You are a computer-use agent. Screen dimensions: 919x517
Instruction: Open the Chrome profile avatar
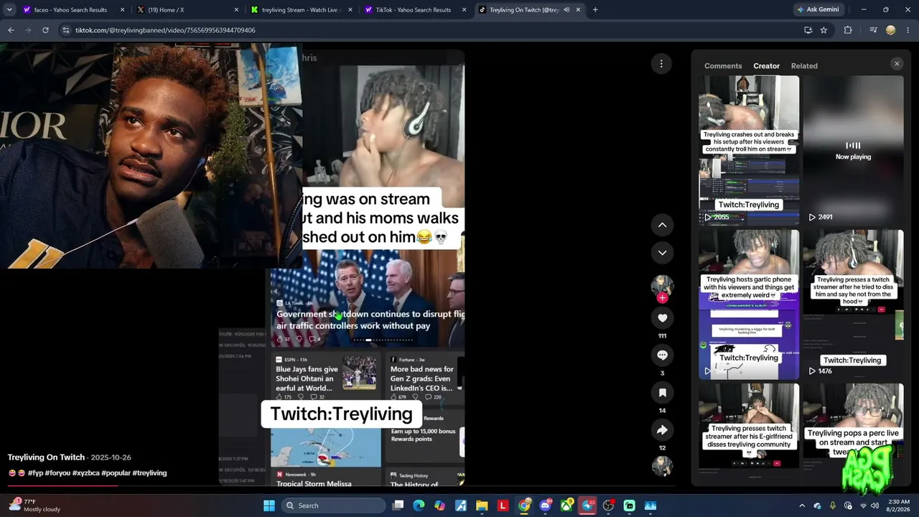(x=891, y=30)
